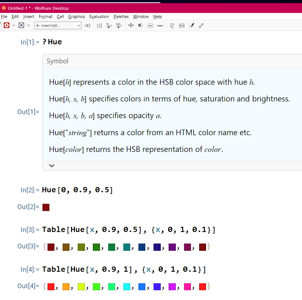Click the hyperlink chain icon
302x300 pixels.
[x=201, y=26]
